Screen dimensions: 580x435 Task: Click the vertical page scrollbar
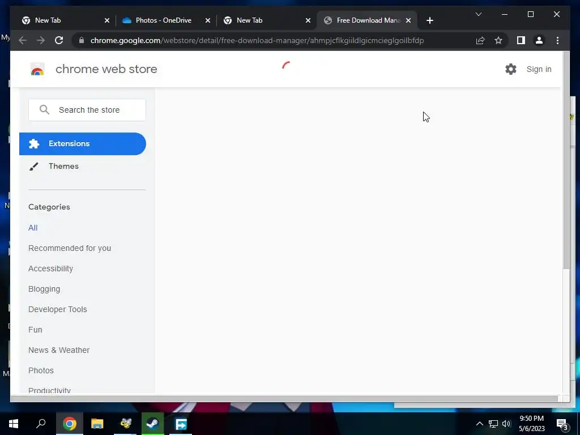(x=566, y=160)
